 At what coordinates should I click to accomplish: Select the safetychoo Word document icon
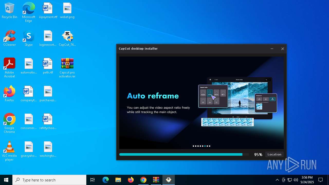(x=48, y=122)
